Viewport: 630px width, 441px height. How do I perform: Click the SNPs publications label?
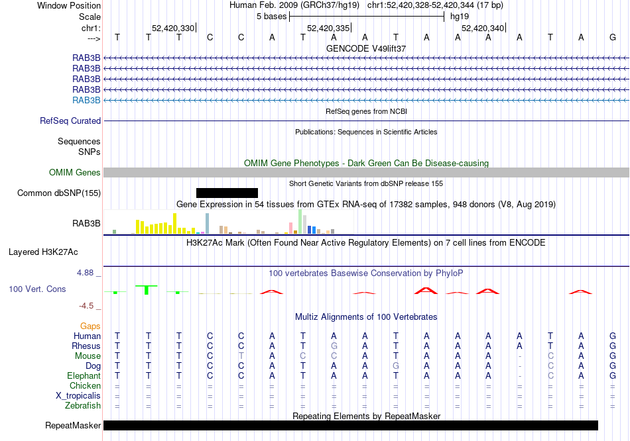tap(90, 152)
